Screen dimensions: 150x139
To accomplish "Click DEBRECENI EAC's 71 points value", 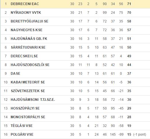I will (x=129, y=4).
